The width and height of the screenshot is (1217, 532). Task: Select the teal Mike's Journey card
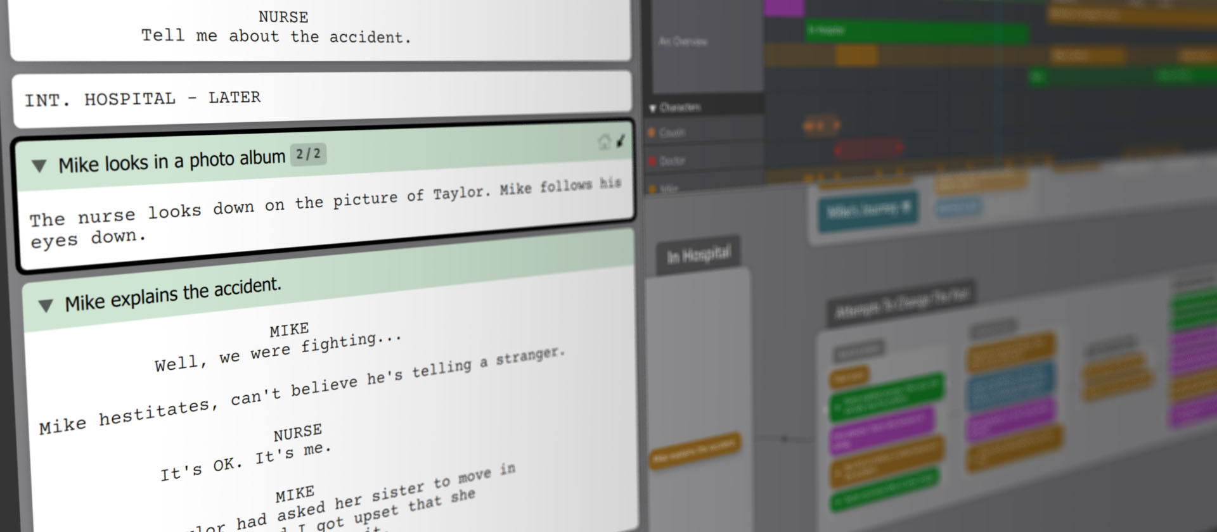tap(867, 210)
